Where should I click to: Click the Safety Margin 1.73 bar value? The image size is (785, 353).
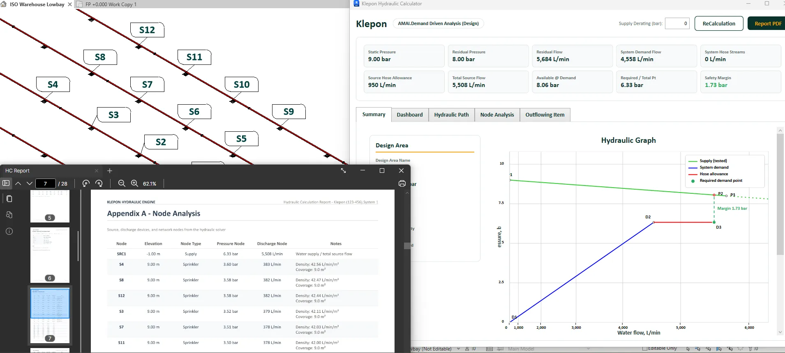pos(716,85)
